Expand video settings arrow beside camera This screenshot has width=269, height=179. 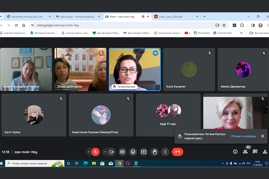coord(105,152)
